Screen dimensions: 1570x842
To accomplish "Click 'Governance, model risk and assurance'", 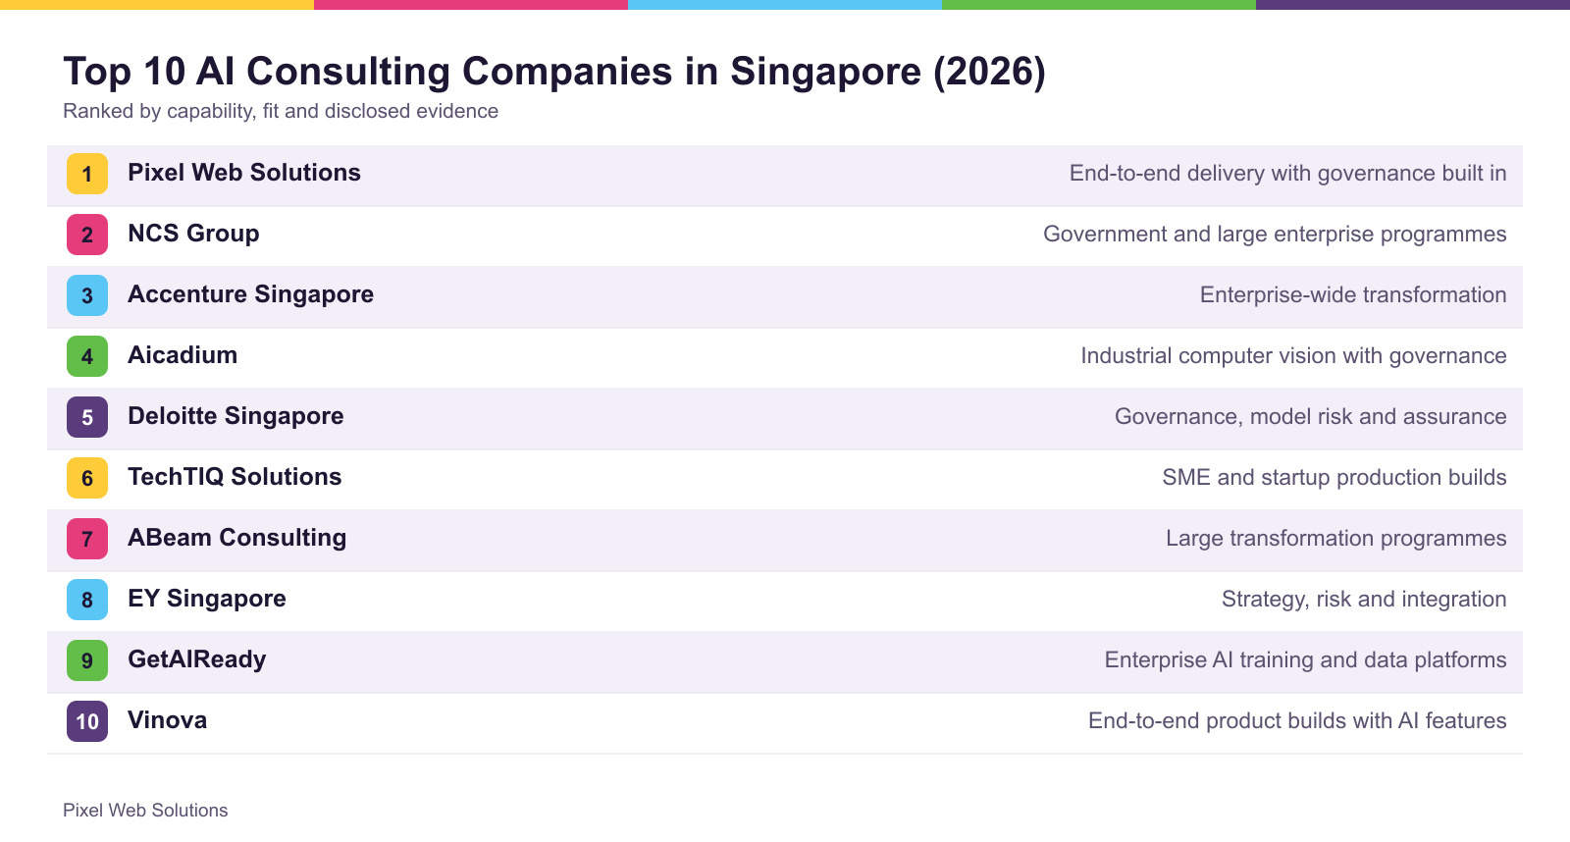I will click(1310, 417).
